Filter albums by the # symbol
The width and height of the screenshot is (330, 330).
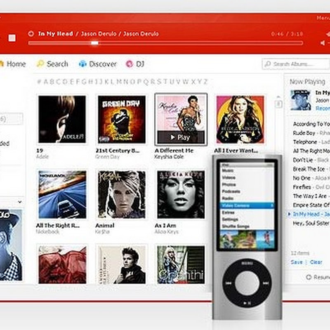pyautogui.click(x=39, y=82)
